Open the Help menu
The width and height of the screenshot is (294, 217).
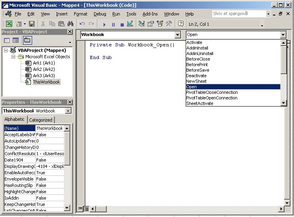click(x=189, y=14)
